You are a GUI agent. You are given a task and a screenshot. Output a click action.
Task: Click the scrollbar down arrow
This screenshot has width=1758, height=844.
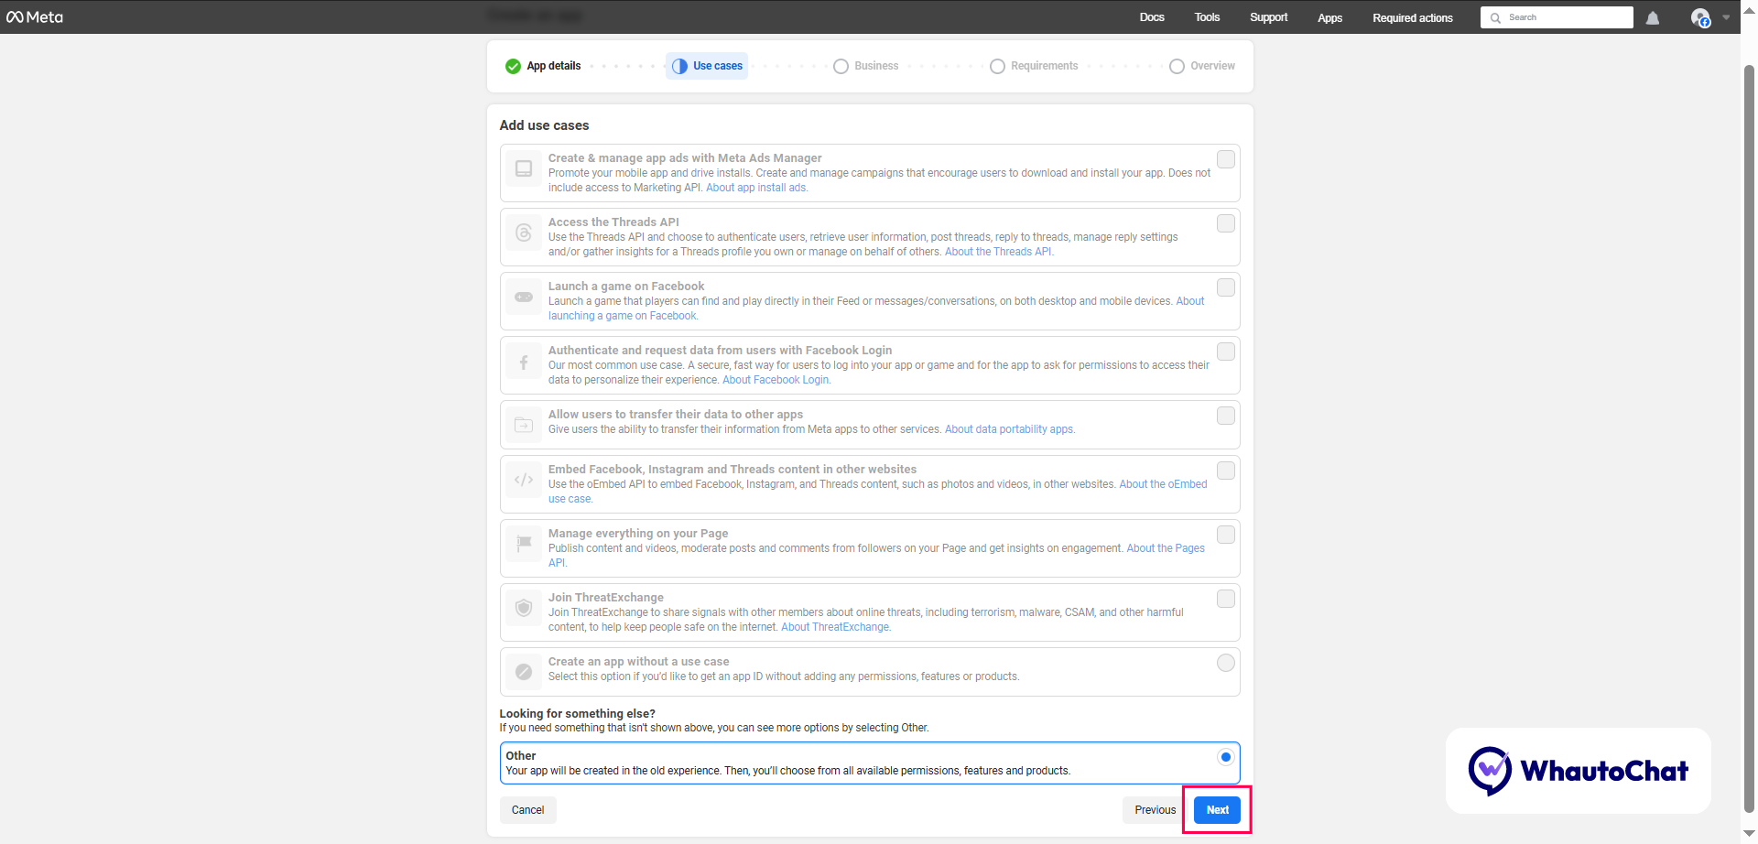coord(1749,834)
